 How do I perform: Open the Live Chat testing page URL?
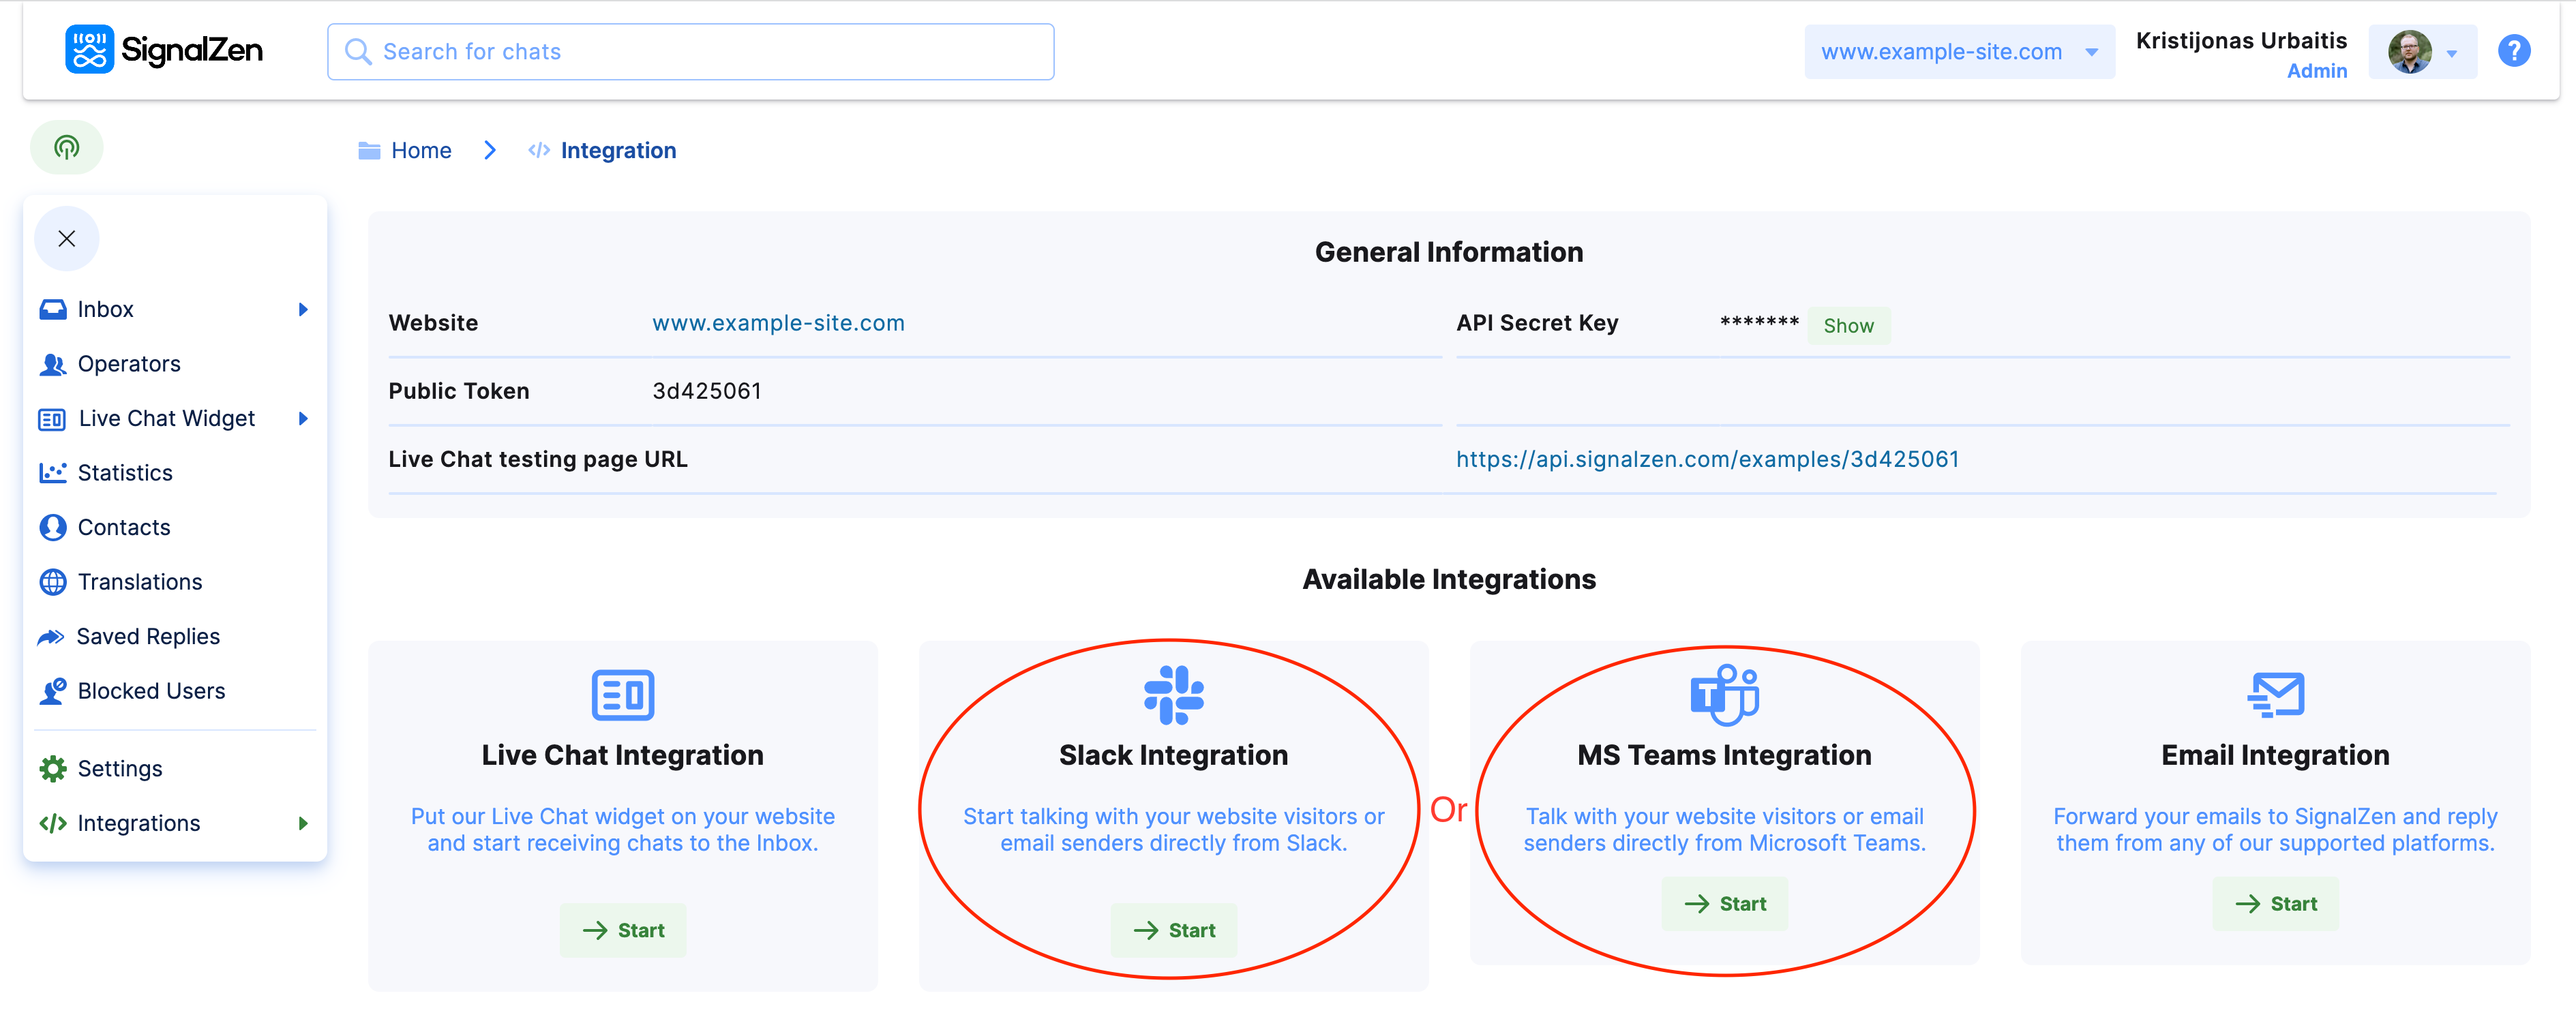pos(1706,459)
